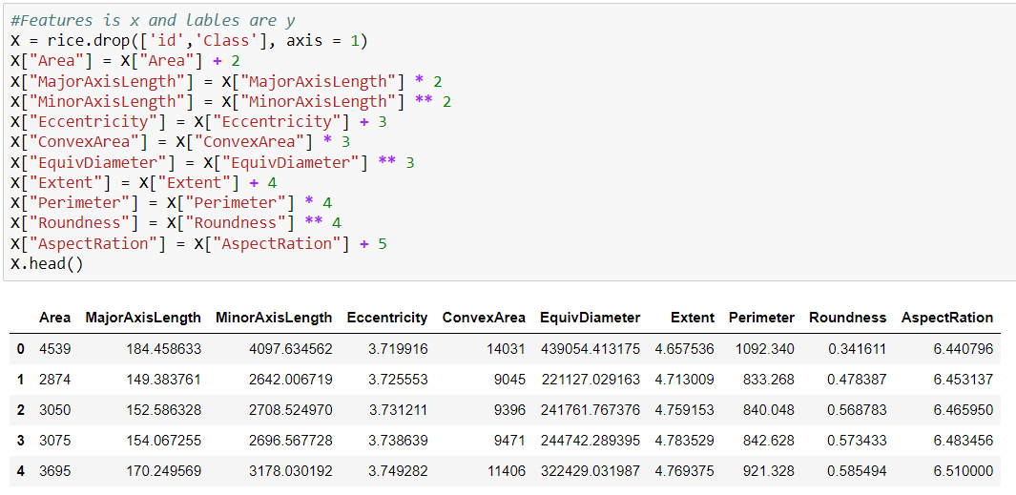Click the ConvexArea column header
Image resolution: width=1016 pixels, height=495 pixels.
[484, 318]
